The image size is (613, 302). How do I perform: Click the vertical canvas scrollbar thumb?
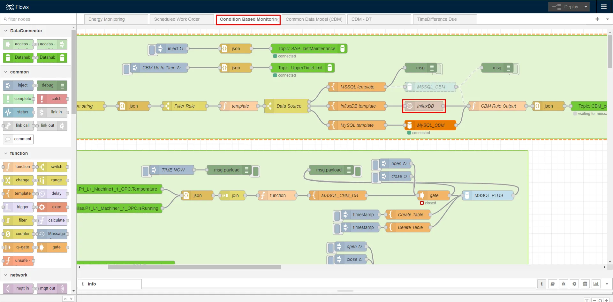pos(610,51)
